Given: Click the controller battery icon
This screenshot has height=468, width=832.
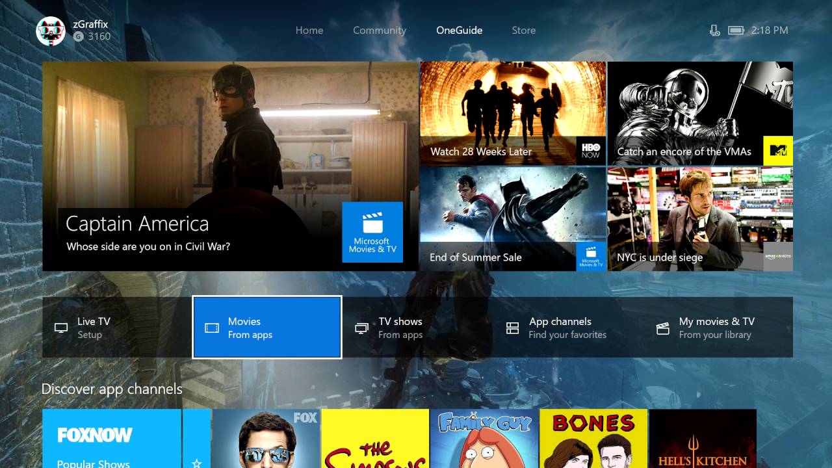Looking at the screenshot, I should click(736, 31).
